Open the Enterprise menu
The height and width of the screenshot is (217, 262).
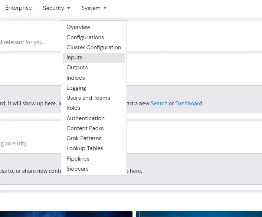(x=19, y=8)
